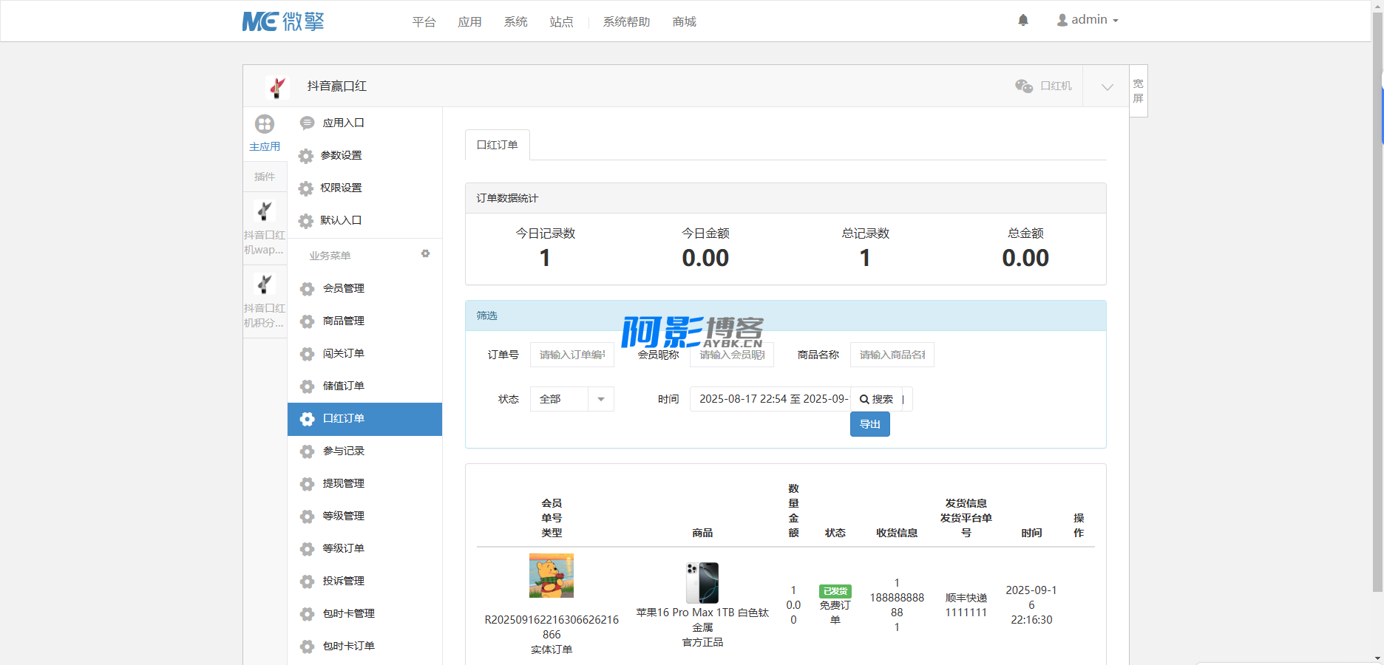
Task: Open the 抖音口红机积分 plugin icon
Action: (x=265, y=285)
